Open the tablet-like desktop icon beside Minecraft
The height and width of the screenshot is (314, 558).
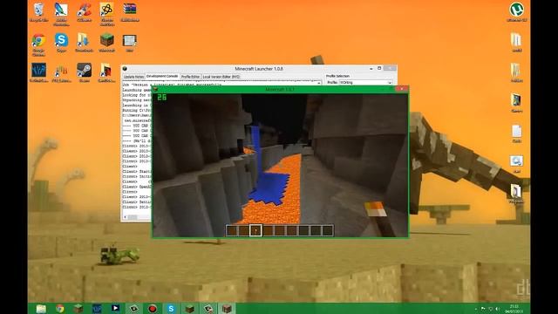(x=130, y=43)
